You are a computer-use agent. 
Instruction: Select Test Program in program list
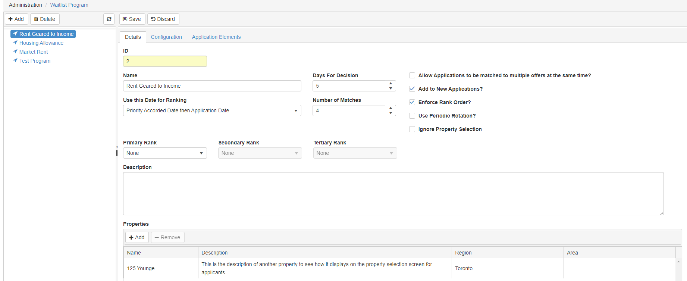[x=35, y=61]
